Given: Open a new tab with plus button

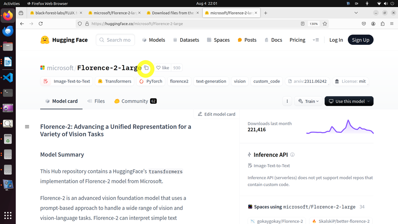Looking at the screenshot, I should [x=265, y=13].
